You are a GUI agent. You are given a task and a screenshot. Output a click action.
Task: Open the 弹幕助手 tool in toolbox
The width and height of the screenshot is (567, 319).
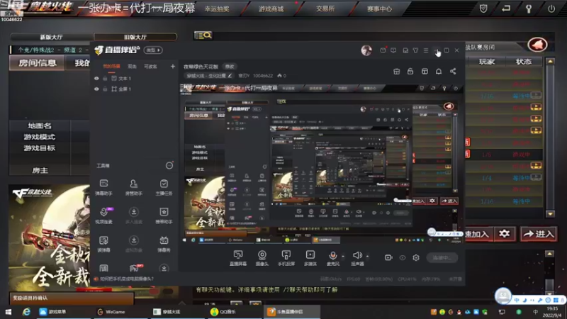[103, 187]
